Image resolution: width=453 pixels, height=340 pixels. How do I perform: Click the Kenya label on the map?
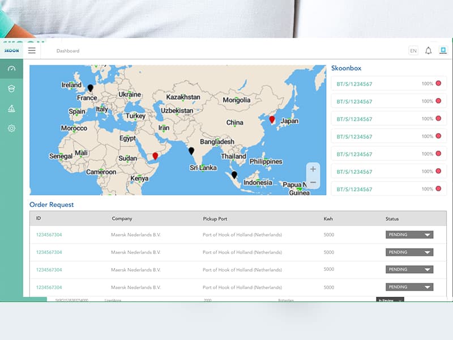coord(139,178)
